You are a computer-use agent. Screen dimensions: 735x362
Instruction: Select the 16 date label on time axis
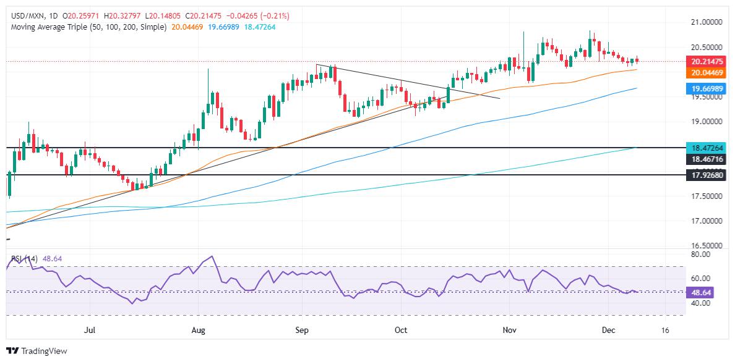pyautogui.click(x=665, y=330)
